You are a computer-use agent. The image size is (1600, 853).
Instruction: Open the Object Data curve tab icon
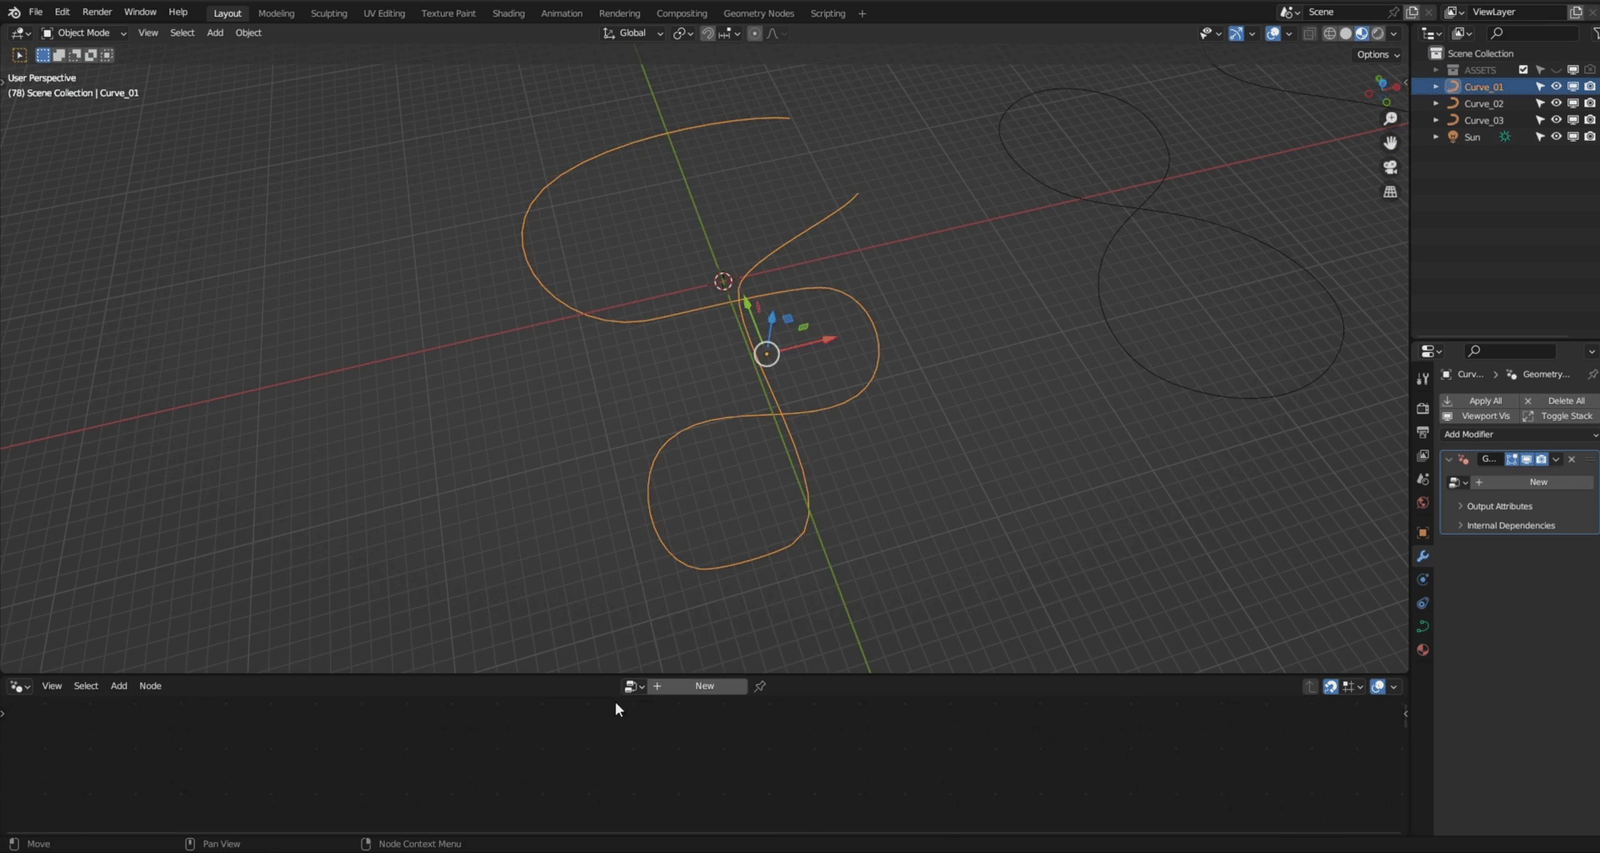click(x=1422, y=626)
